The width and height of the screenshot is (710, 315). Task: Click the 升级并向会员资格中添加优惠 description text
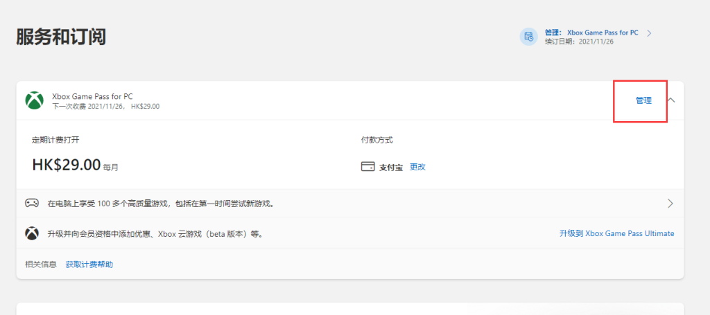pyautogui.click(x=155, y=234)
